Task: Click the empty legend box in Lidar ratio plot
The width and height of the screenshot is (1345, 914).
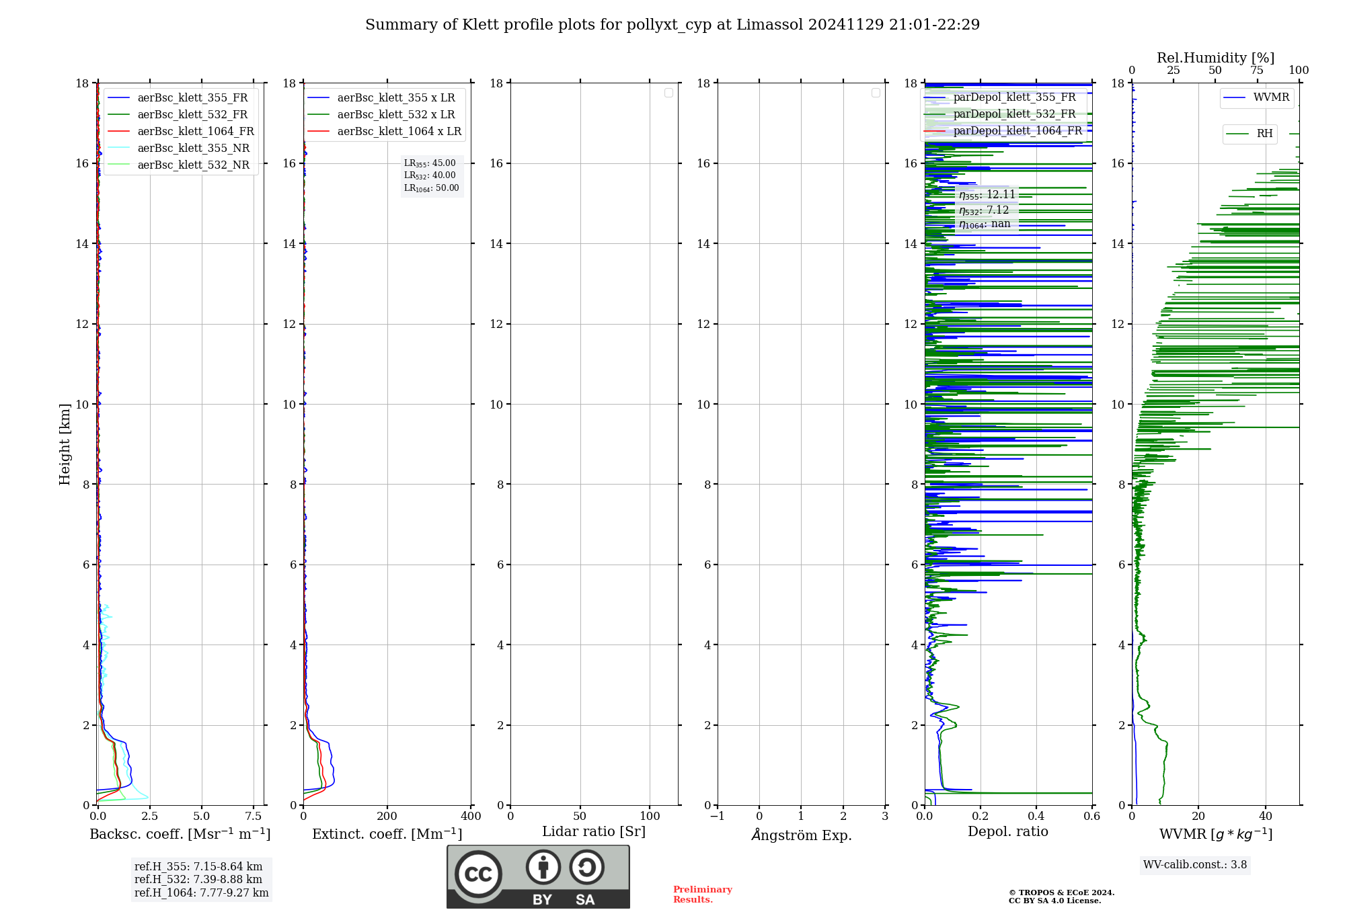Action: coord(668,93)
